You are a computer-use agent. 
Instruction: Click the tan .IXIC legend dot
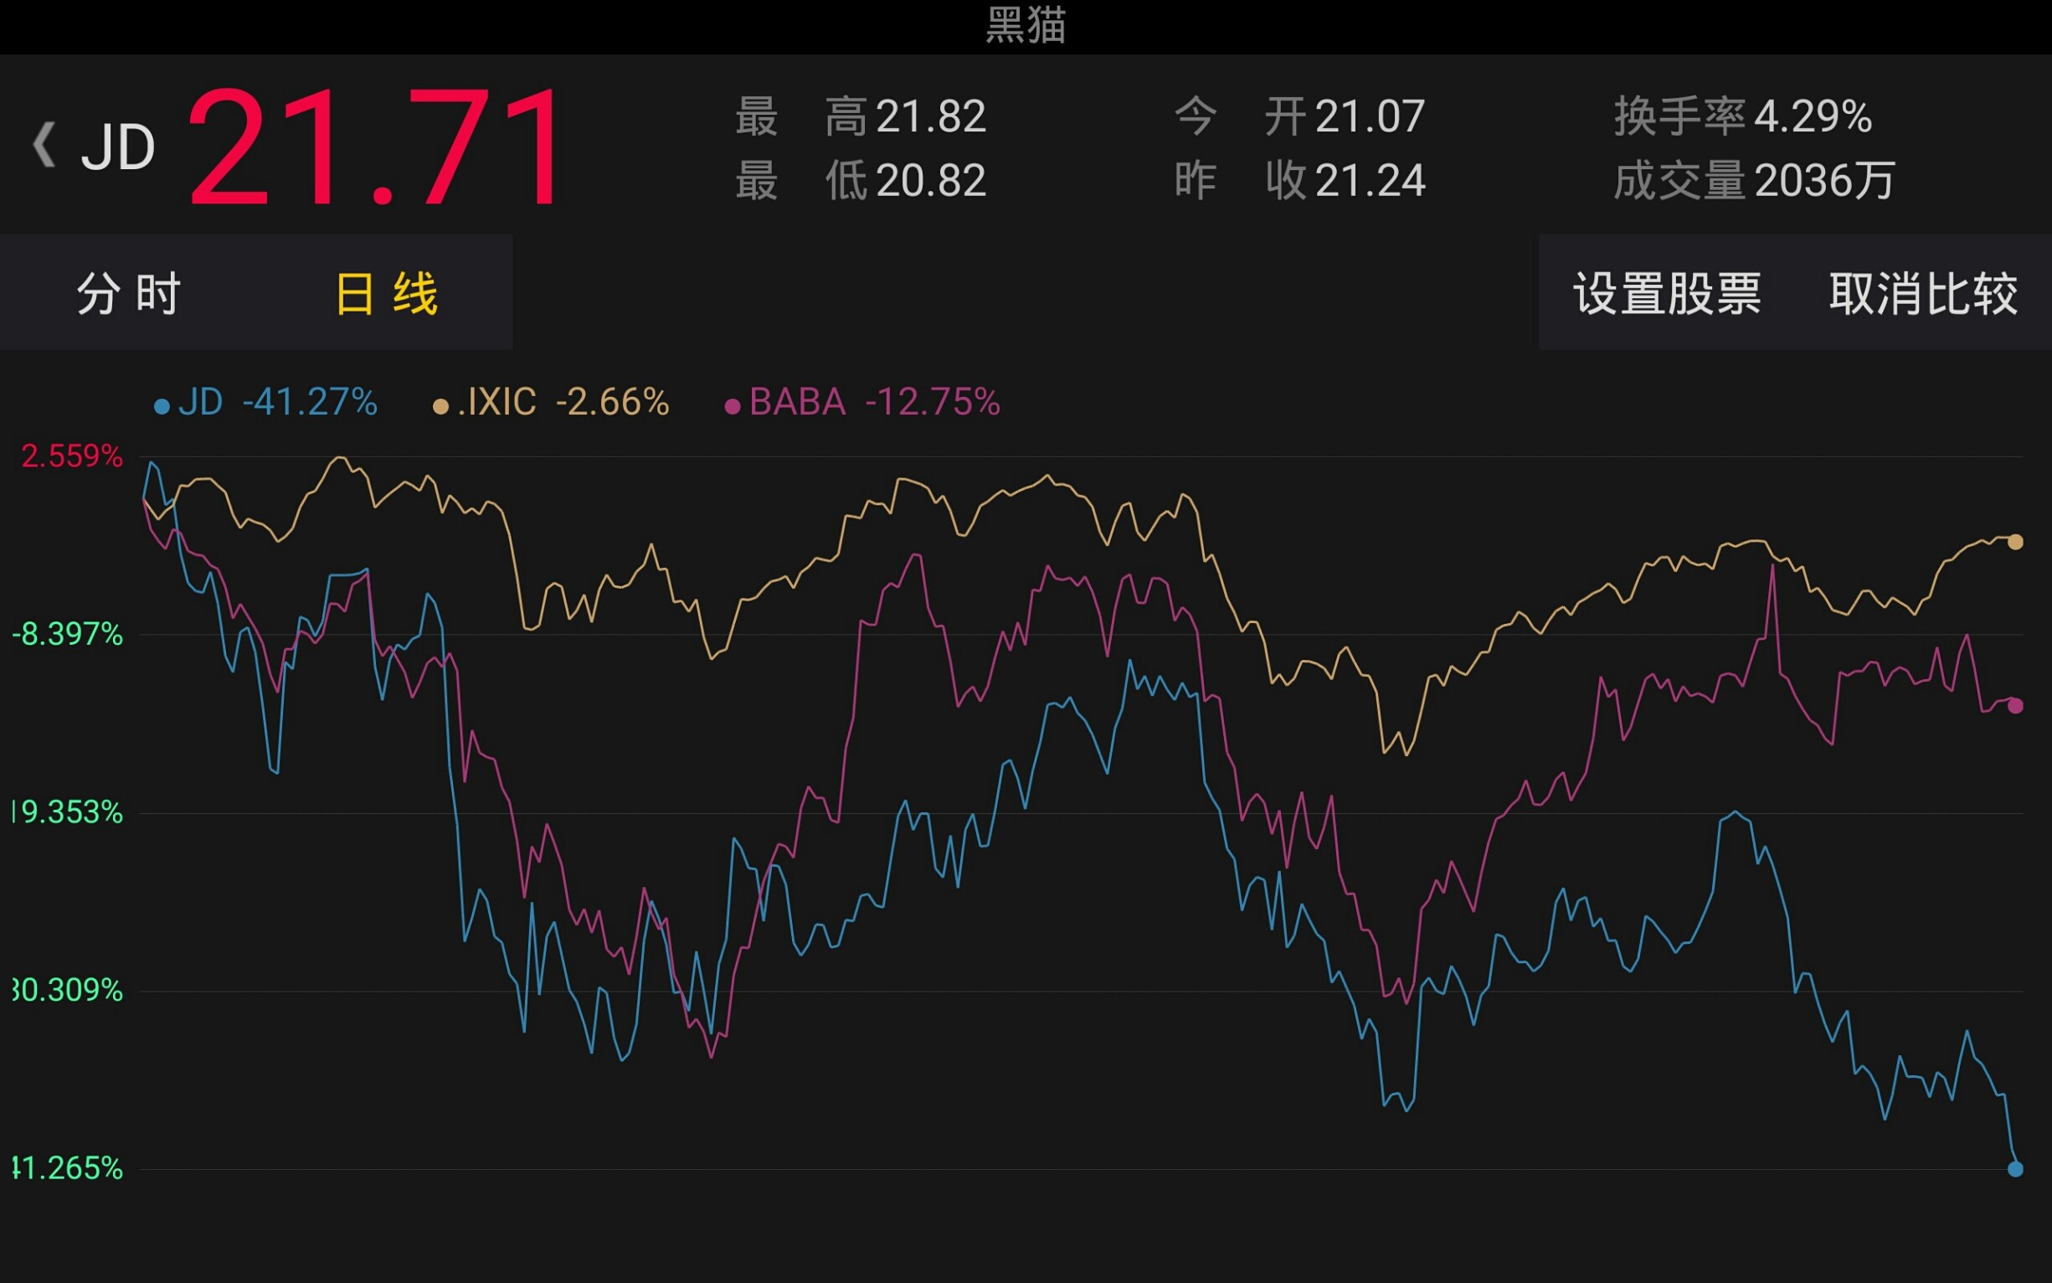(x=440, y=406)
